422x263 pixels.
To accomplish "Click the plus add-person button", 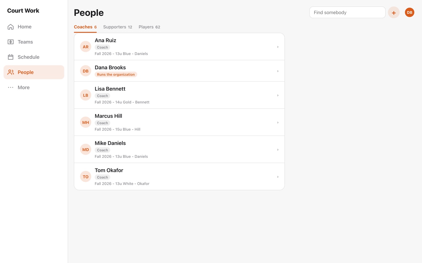I will pyautogui.click(x=394, y=13).
